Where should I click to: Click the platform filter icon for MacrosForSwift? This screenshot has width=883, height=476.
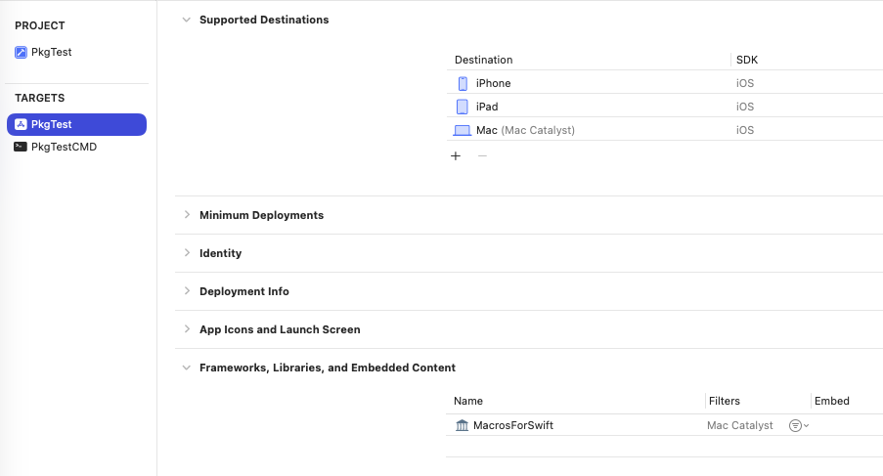click(x=797, y=426)
